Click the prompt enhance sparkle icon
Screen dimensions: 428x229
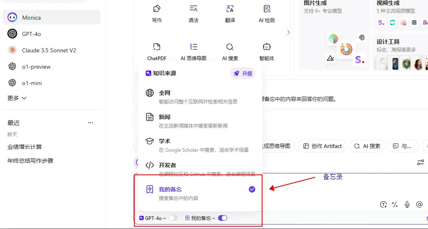(x=395, y=204)
